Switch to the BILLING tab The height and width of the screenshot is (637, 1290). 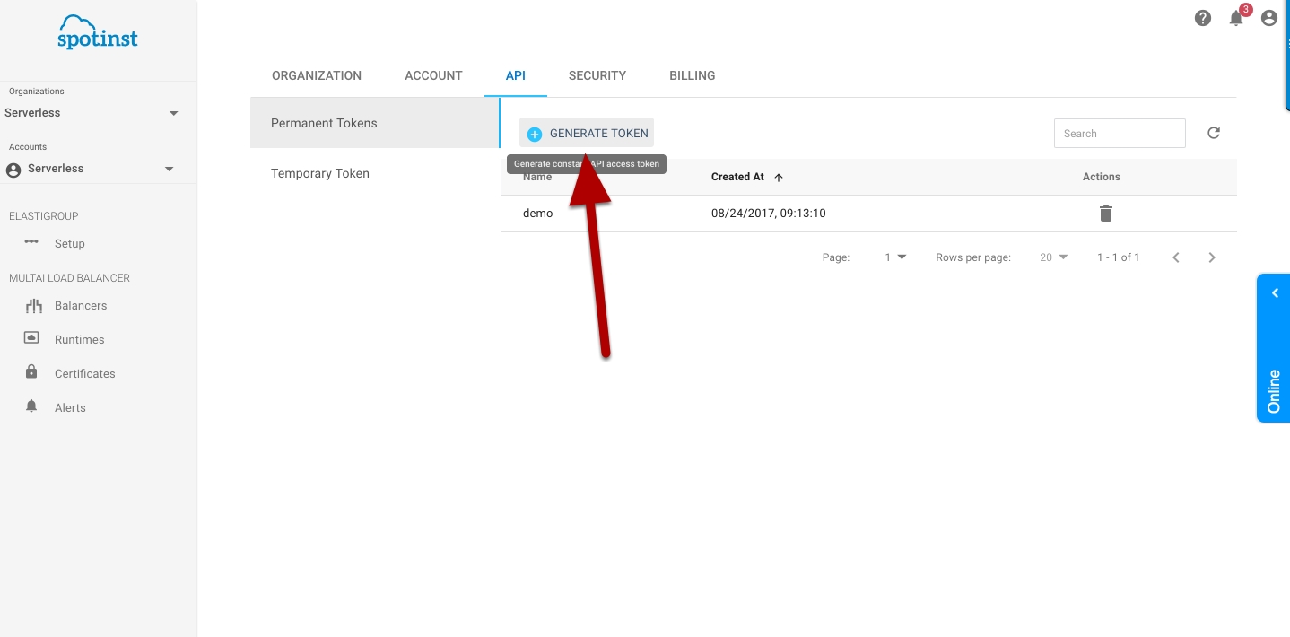tap(692, 75)
